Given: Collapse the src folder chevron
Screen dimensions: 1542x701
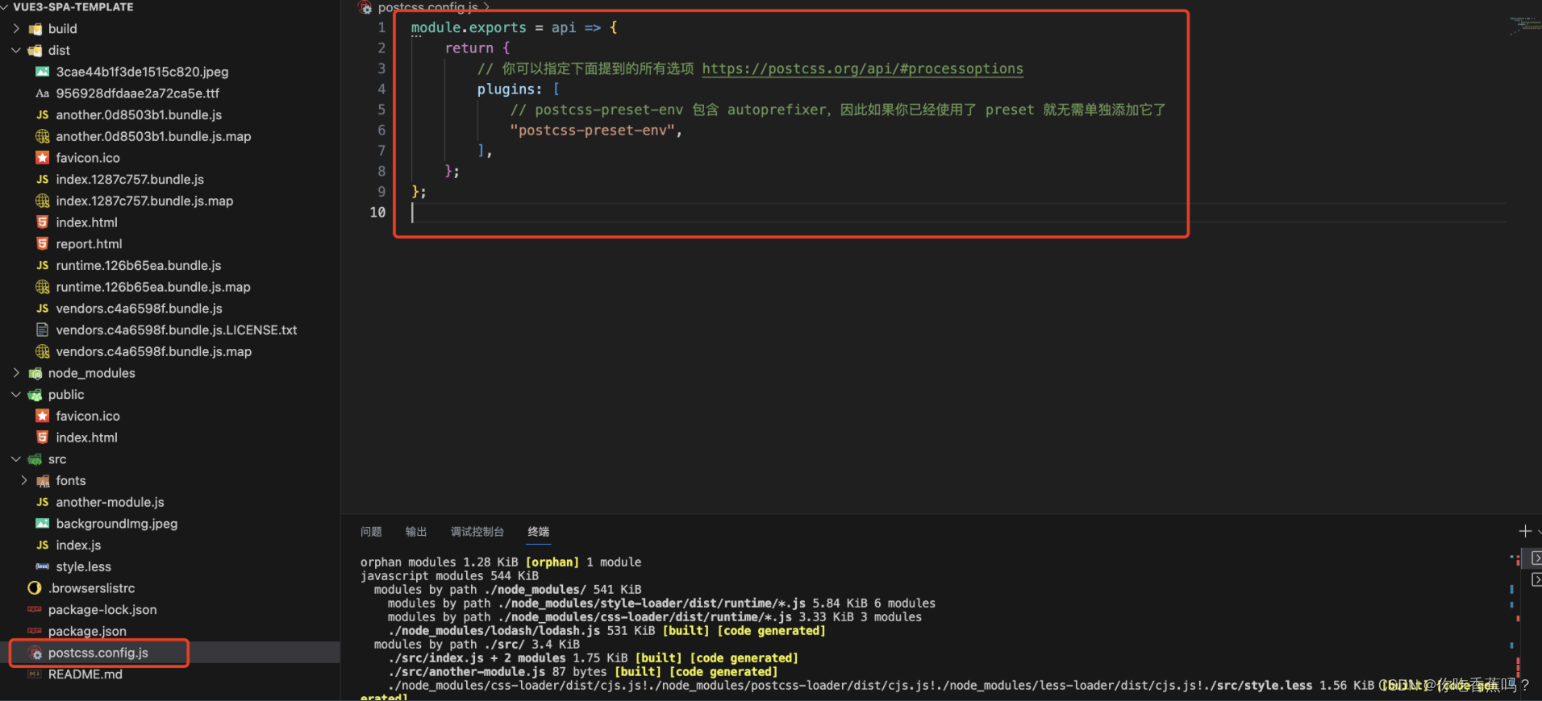Looking at the screenshot, I should 16,458.
